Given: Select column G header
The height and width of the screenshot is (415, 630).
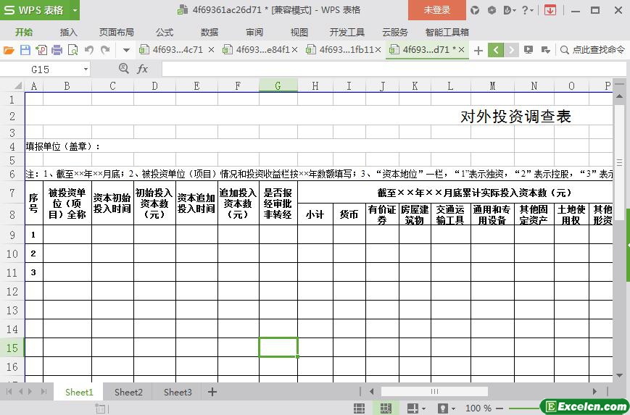Looking at the screenshot, I should coord(278,85).
